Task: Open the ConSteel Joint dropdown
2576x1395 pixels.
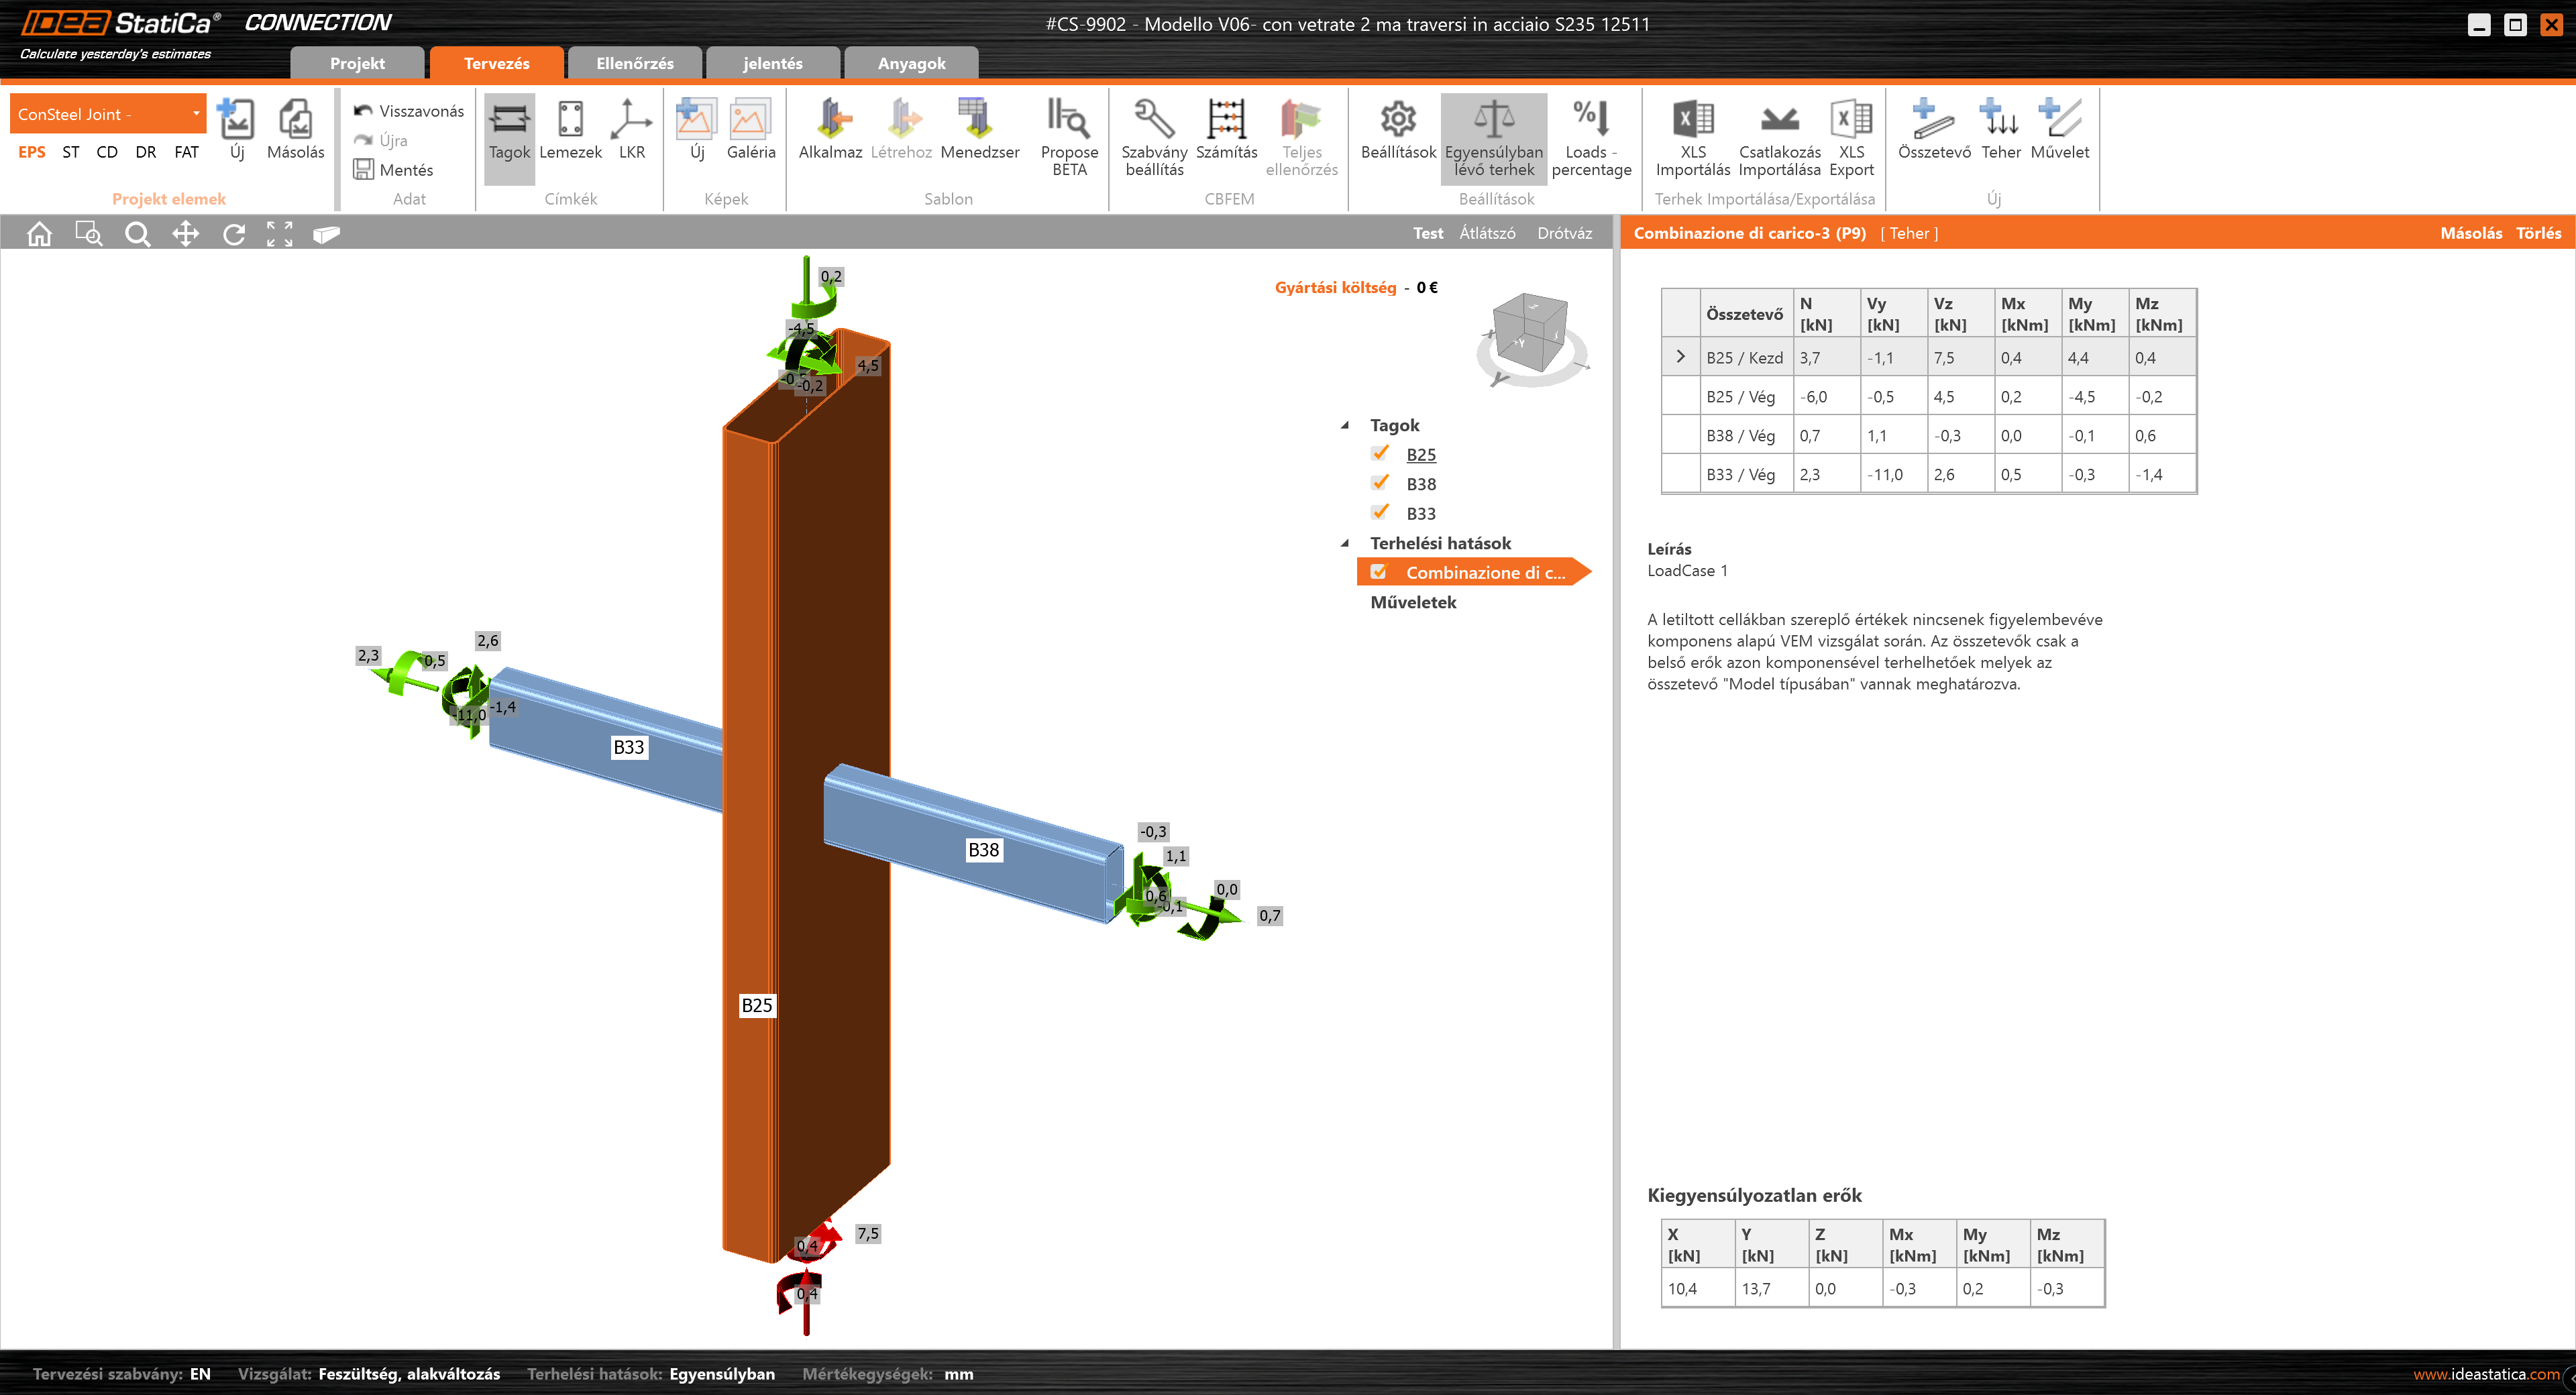Action: point(196,113)
